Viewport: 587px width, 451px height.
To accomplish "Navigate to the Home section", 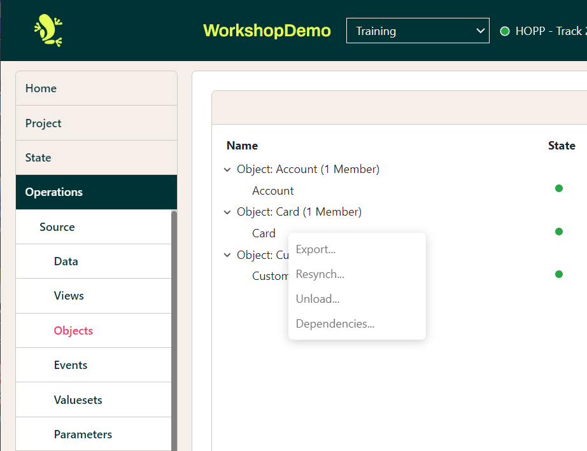I will (41, 88).
